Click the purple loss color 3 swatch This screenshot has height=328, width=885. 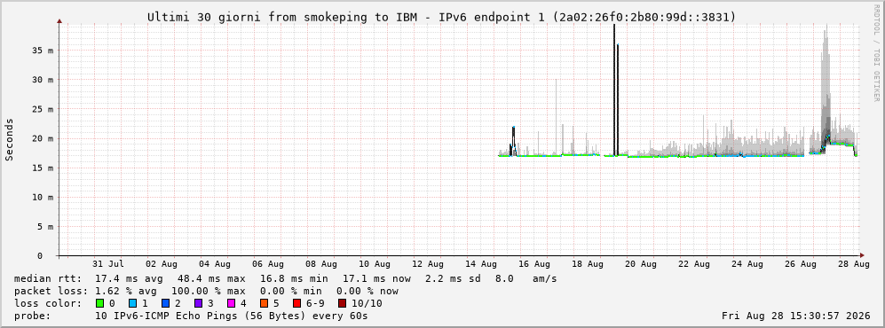198,303
